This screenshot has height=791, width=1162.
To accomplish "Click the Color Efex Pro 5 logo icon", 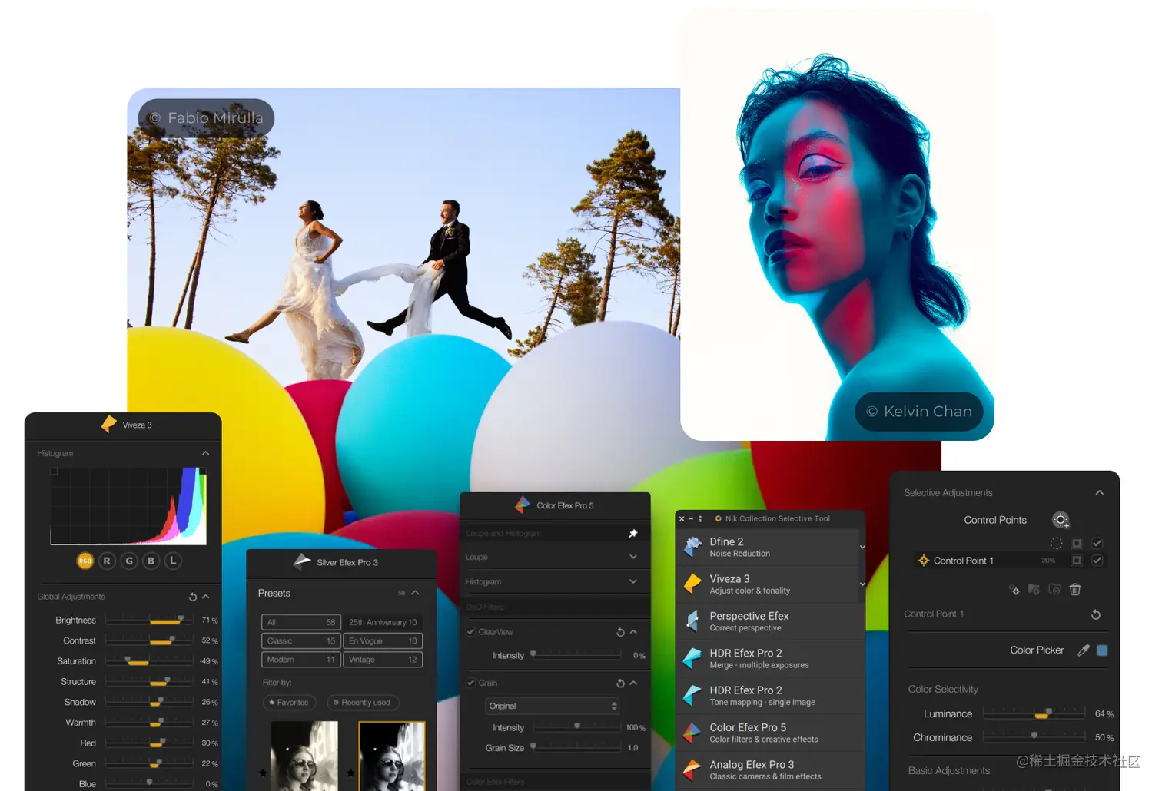I will tap(523, 505).
